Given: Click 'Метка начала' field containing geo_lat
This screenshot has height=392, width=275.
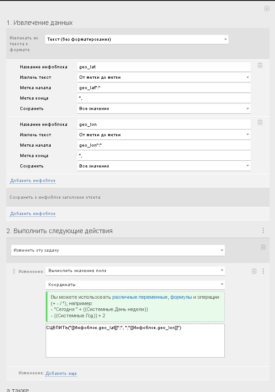Looking at the screenshot, I should tap(164, 88).
